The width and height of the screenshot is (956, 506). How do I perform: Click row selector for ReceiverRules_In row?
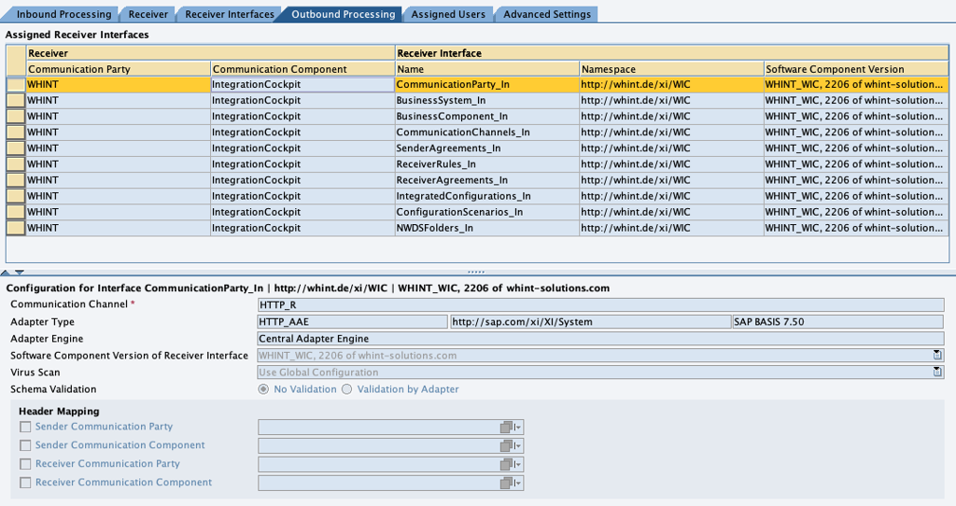pyautogui.click(x=16, y=164)
